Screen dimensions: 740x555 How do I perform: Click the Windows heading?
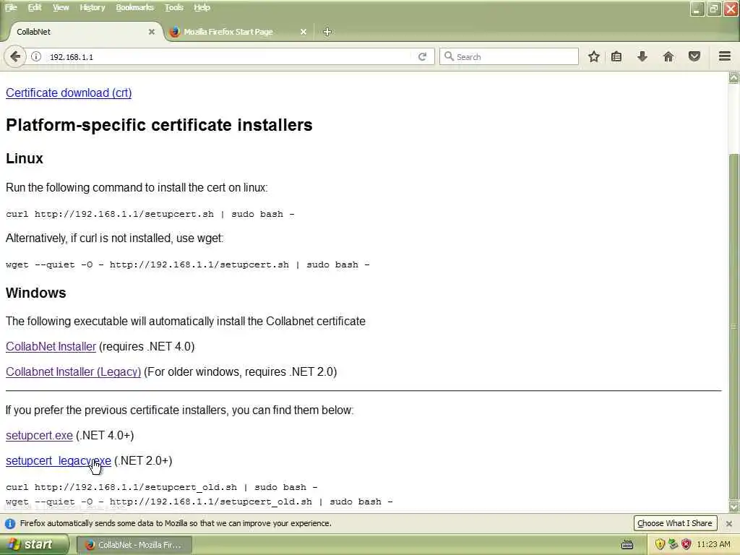pyautogui.click(x=36, y=293)
